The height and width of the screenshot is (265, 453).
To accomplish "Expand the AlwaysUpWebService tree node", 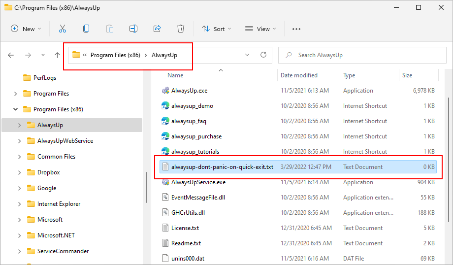I will coord(19,141).
